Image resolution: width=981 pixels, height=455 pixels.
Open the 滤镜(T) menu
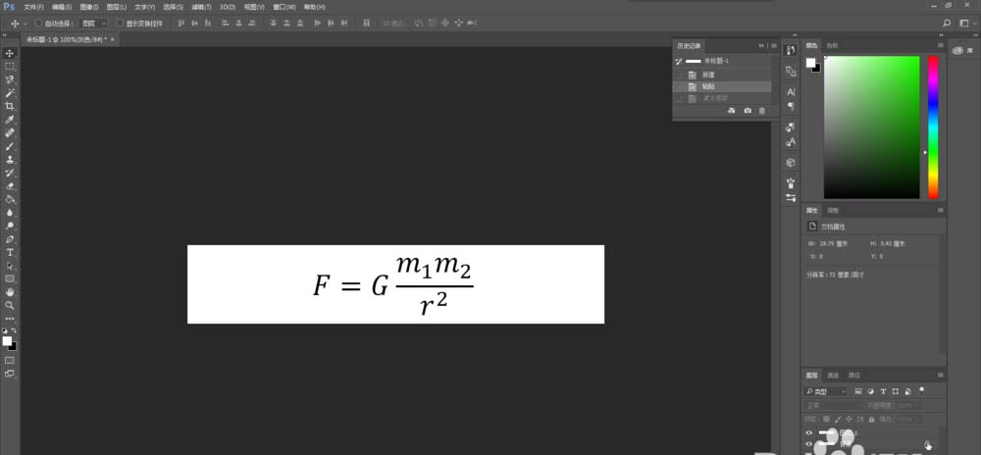(201, 7)
